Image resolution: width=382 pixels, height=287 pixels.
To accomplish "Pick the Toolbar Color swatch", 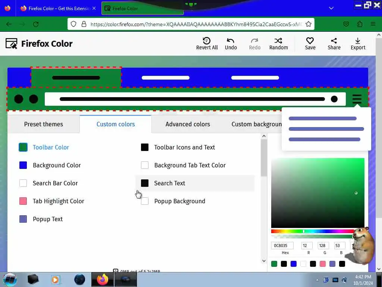I will [23, 147].
